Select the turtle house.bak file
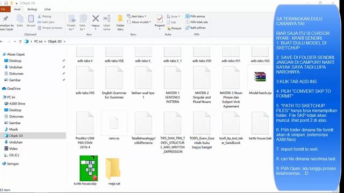This screenshot has width=344, height=193. pyautogui.click(x=260, y=126)
